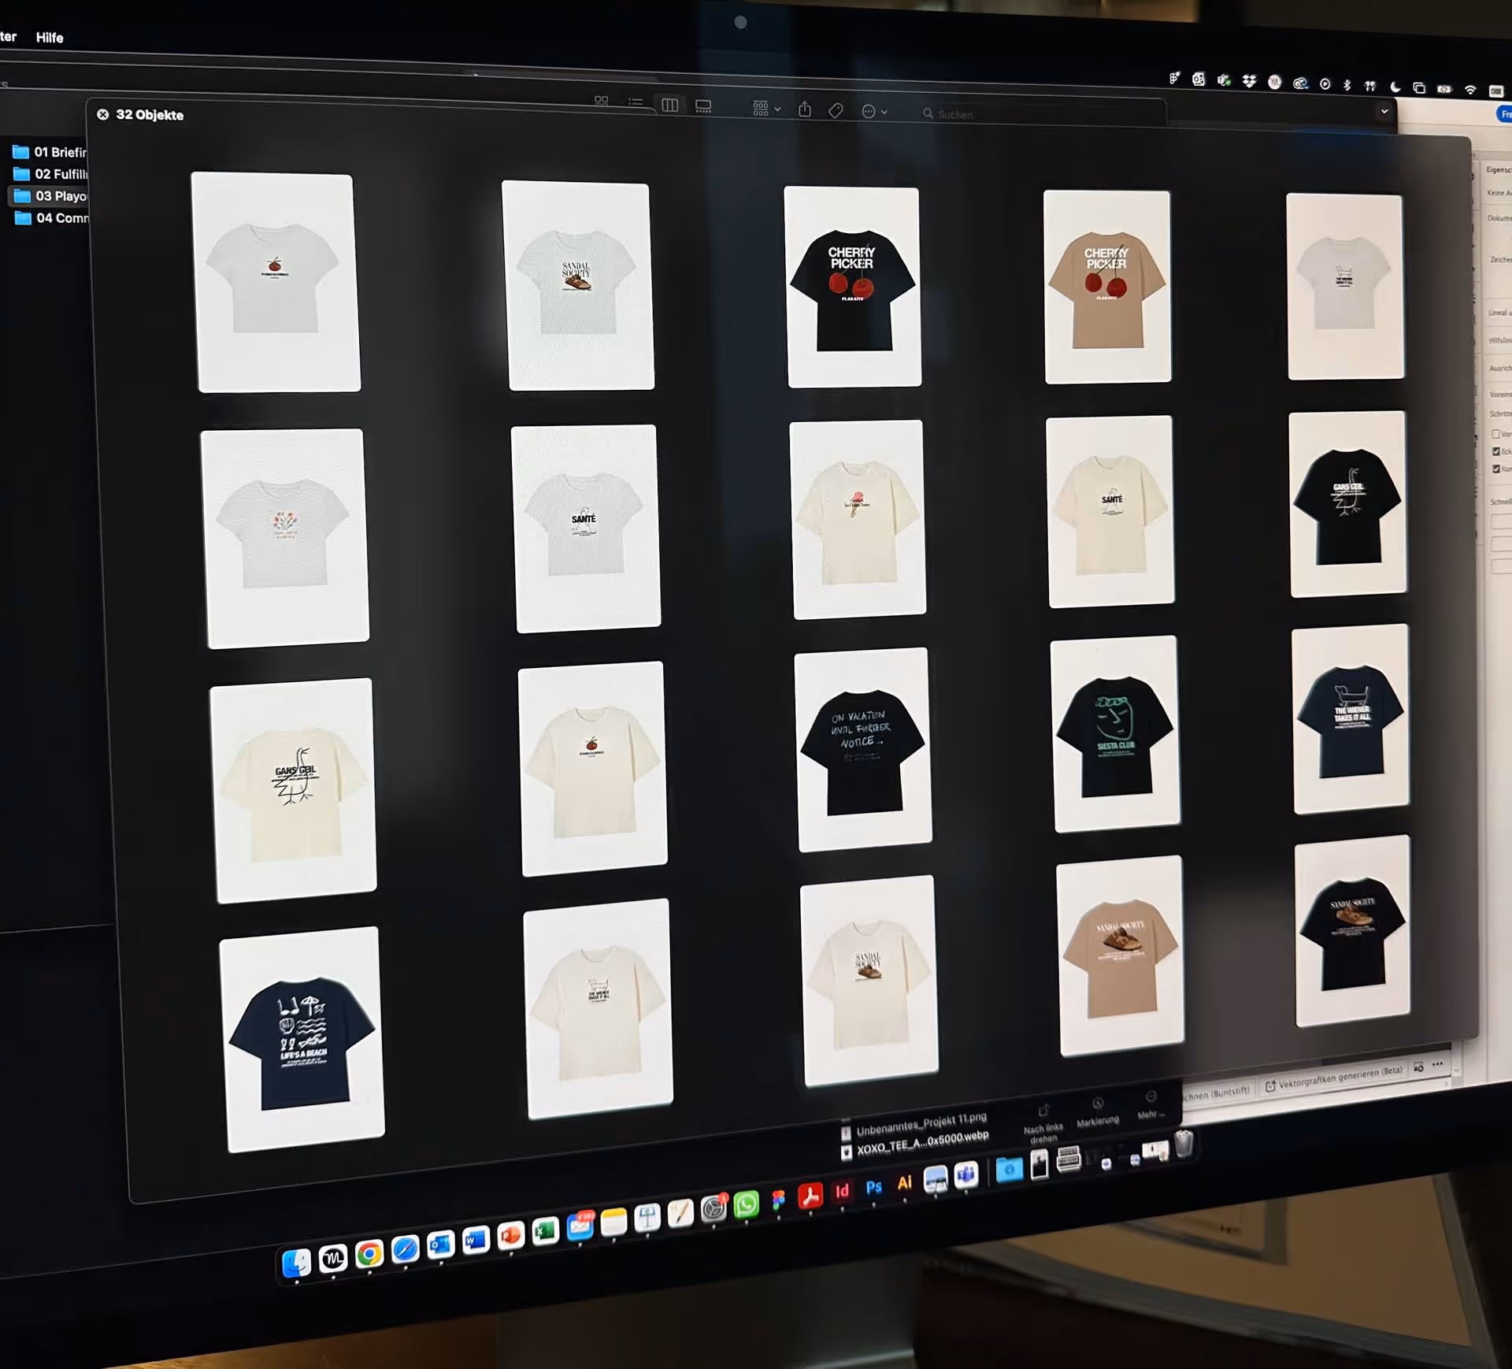Launch InDesign from the Dock

point(842,1190)
